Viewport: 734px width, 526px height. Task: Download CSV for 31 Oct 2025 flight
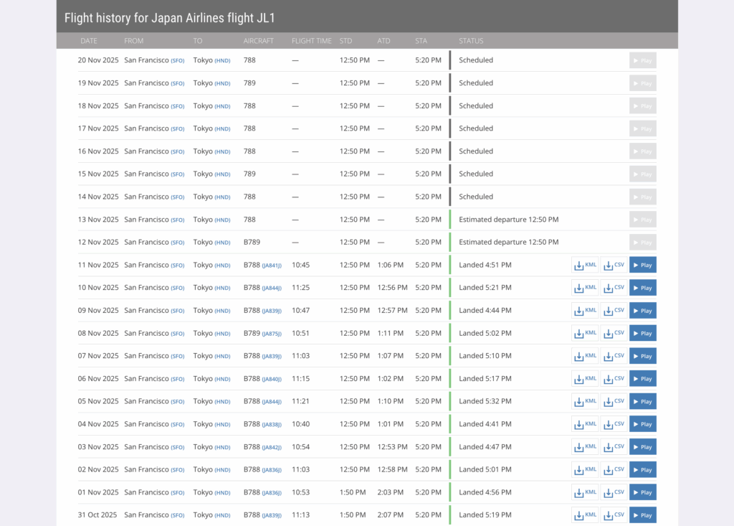point(614,515)
